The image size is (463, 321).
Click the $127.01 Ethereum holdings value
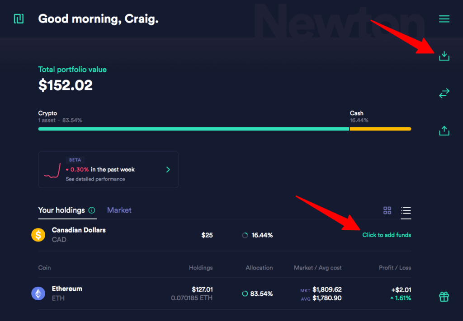202,289
